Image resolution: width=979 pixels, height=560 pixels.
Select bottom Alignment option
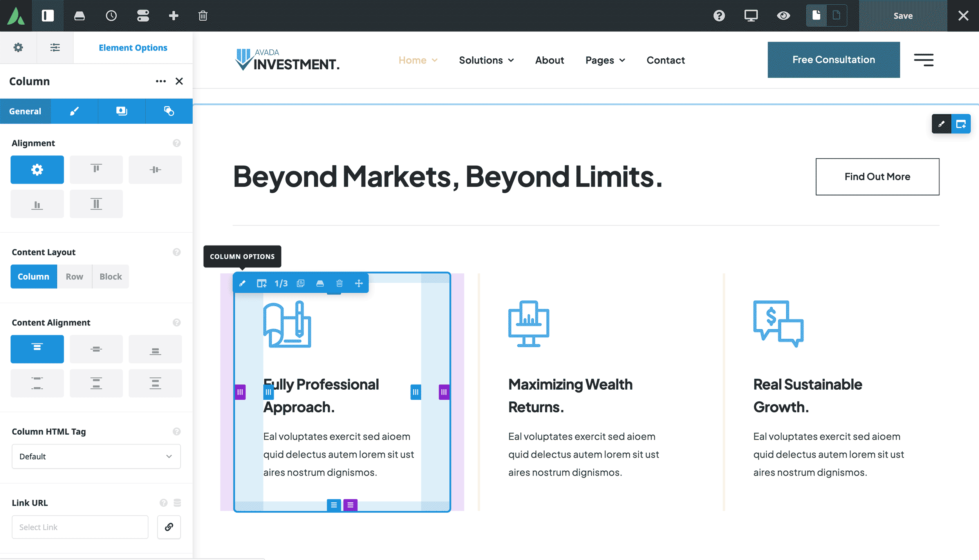coord(37,204)
